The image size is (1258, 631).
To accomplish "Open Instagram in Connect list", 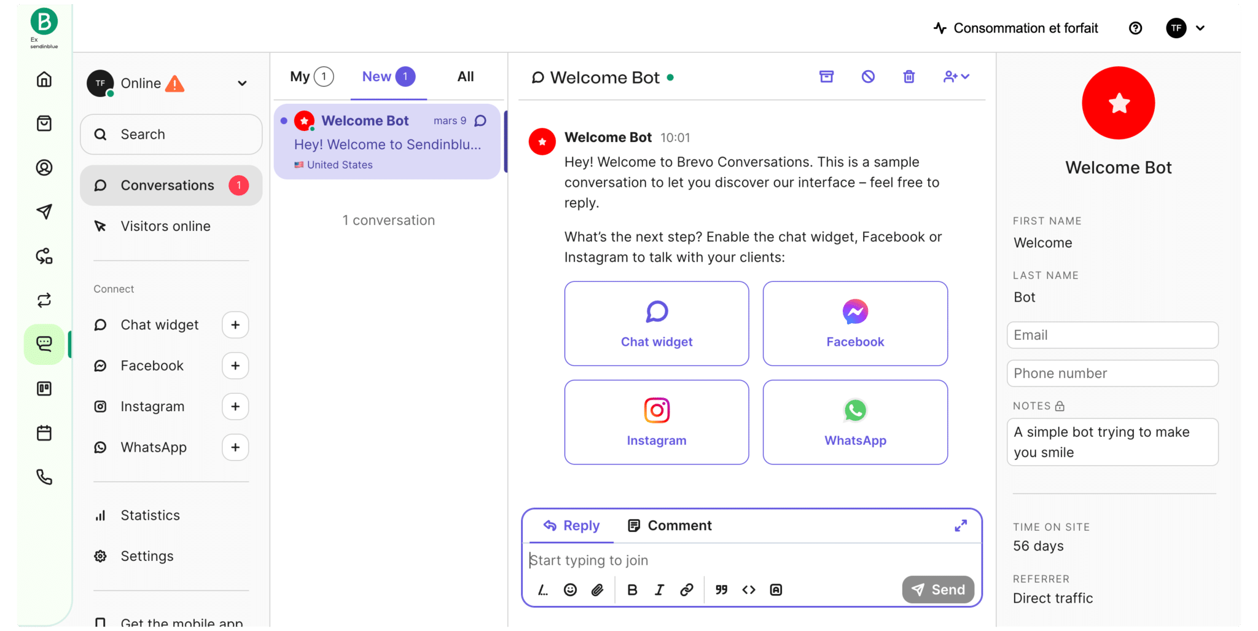I will tap(152, 407).
